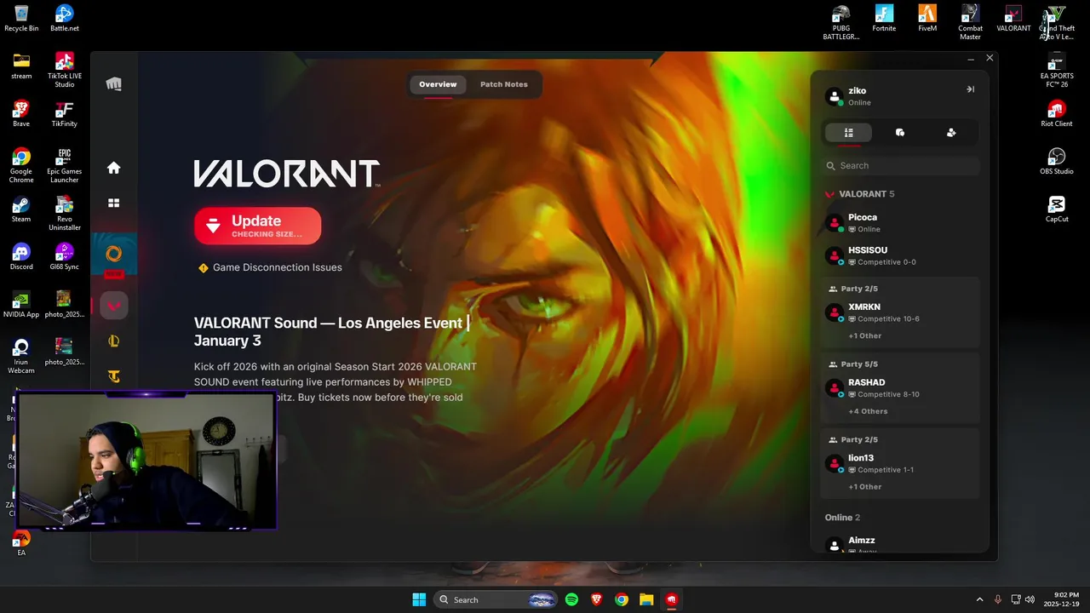This screenshot has width=1090, height=613.
Task: Open File Explorer from the taskbar
Action: (x=646, y=599)
